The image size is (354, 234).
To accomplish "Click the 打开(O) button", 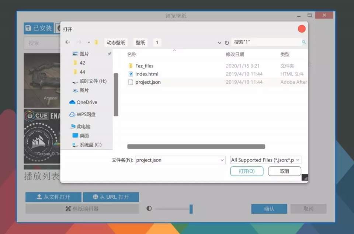I will [x=246, y=171].
